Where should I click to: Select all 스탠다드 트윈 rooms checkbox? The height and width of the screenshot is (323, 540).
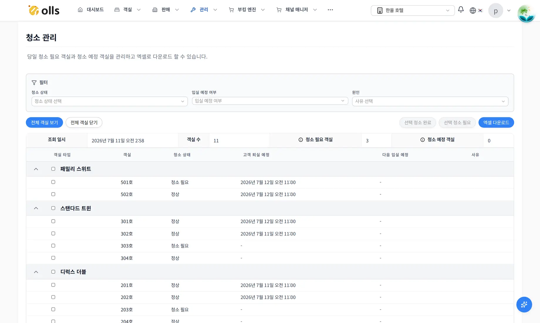pos(53,208)
